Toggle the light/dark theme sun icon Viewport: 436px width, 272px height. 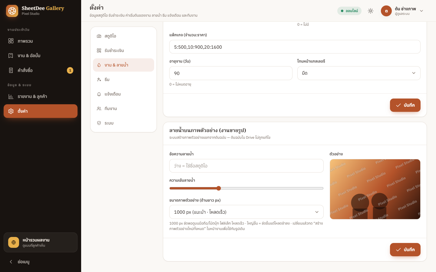tap(371, 11)
